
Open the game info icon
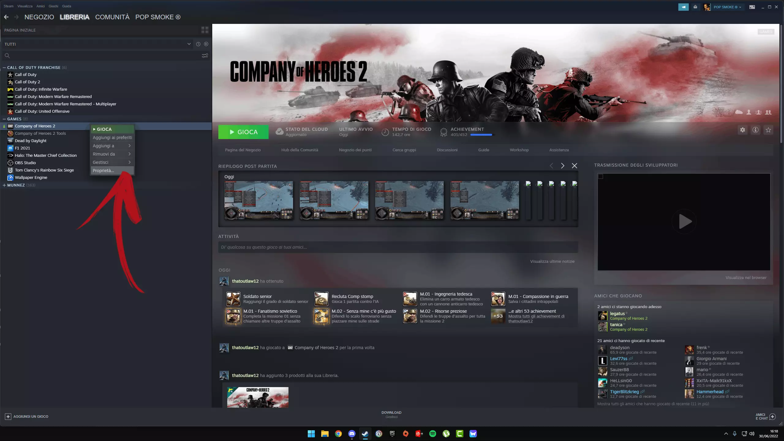[756, 130]
